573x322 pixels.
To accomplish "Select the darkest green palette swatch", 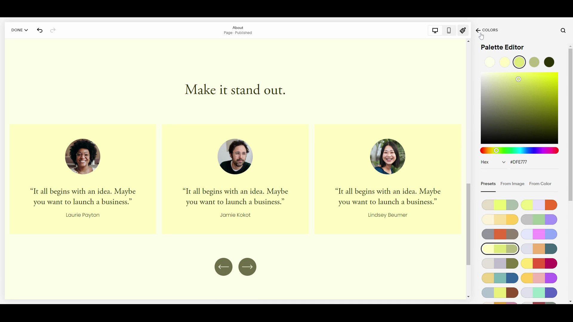I will pyautogui.click(x=549, y=62).
